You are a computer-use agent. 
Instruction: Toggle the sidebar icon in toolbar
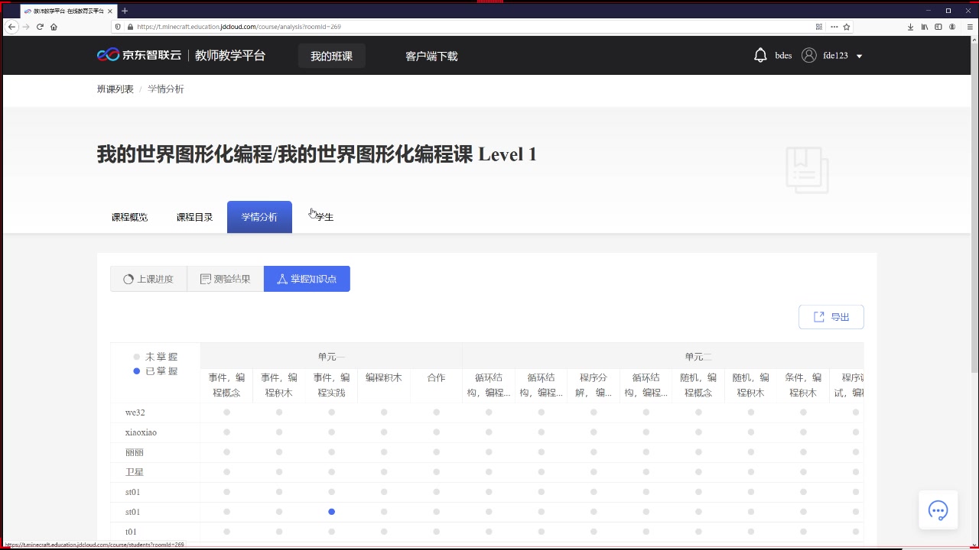coord(938,27)
